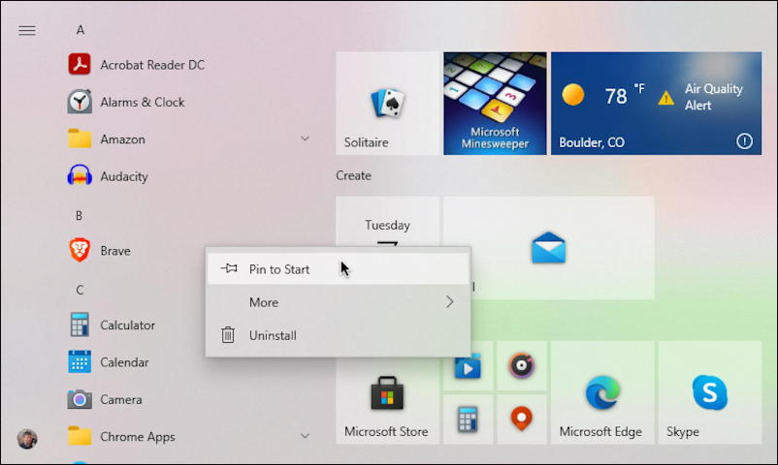
Task: Open the hamburger menu icon
Action: point(27,31)
